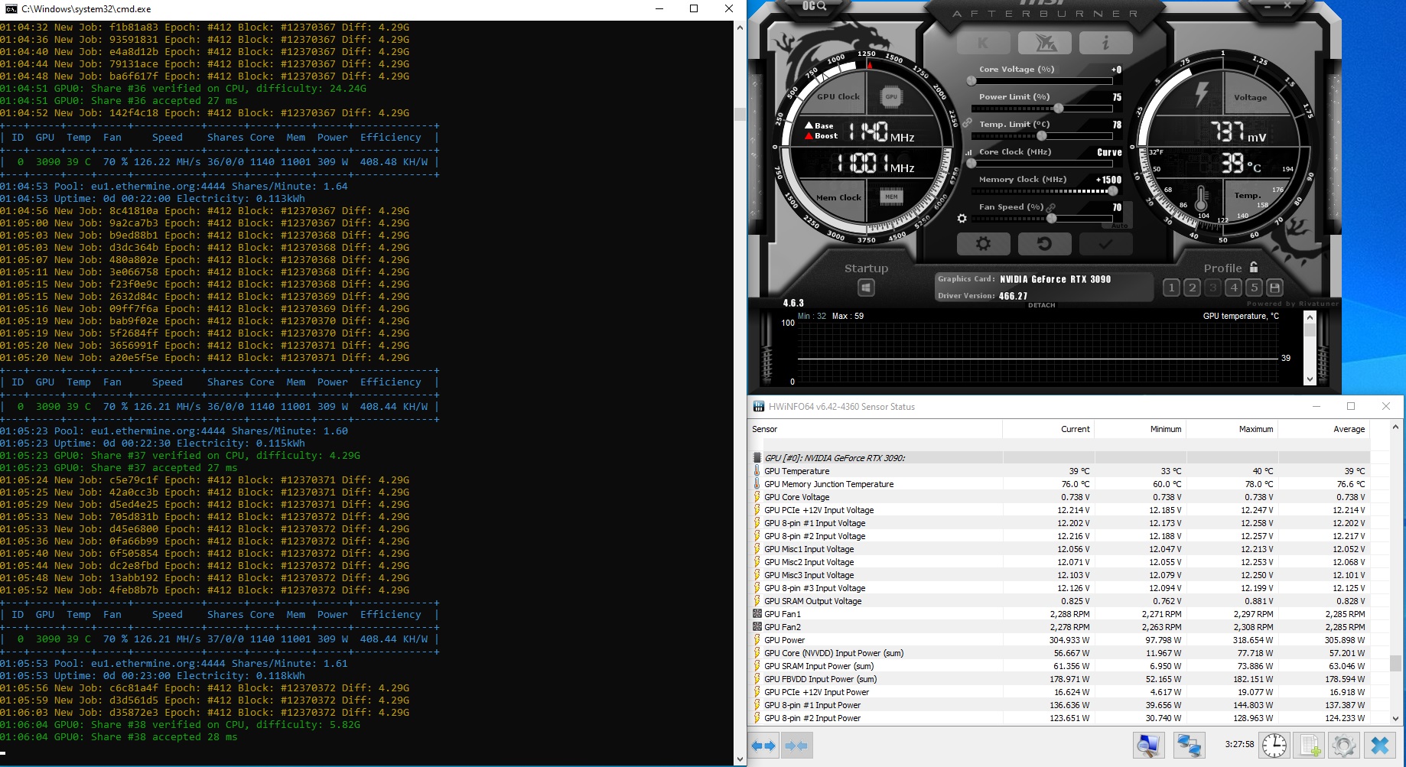Select the GPU Core Voltage sensor row
The height and width of the screenshot is (767, 1406).
1059,497
